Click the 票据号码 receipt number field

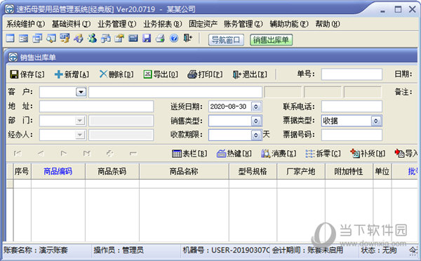352,135
